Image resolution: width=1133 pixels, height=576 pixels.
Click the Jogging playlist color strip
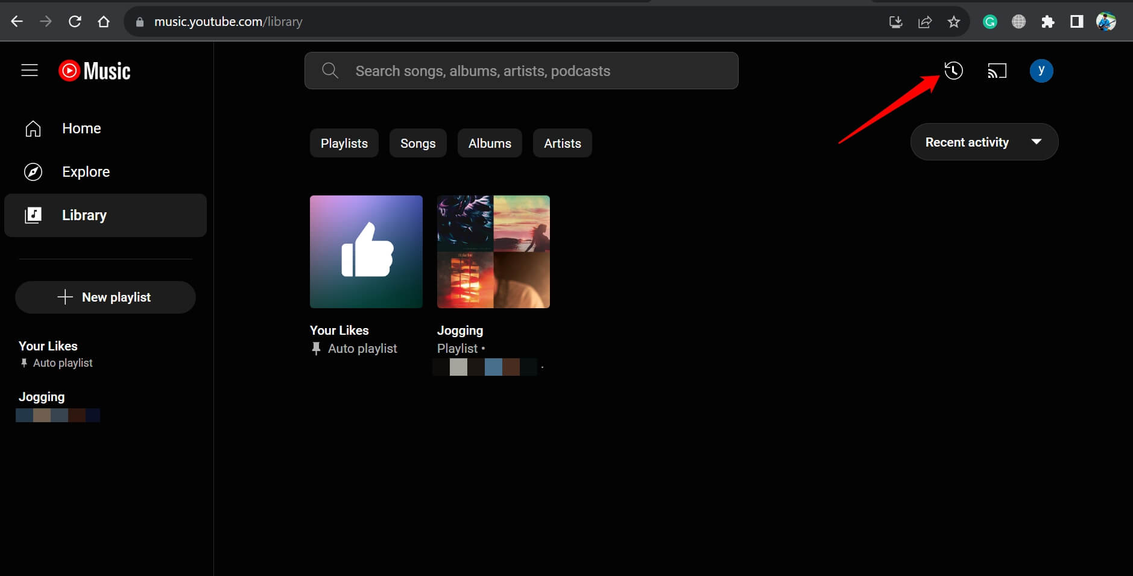coord(58,415)
